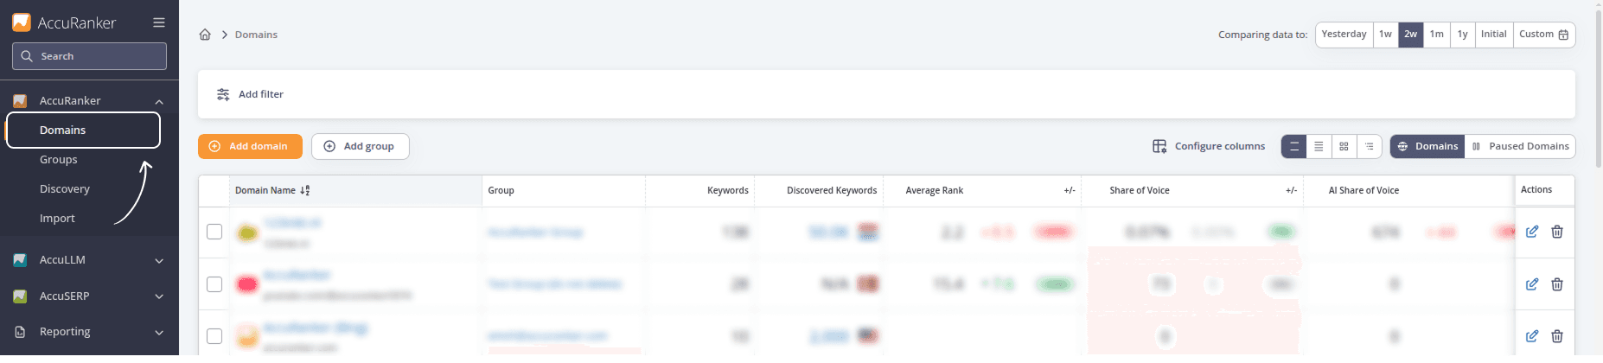
Task: Edit the second domain row
Action: [1532, 284]
